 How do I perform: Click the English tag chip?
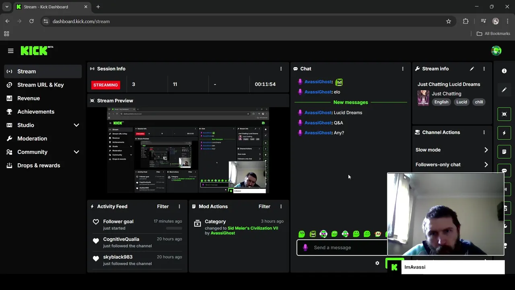point(441,102)
